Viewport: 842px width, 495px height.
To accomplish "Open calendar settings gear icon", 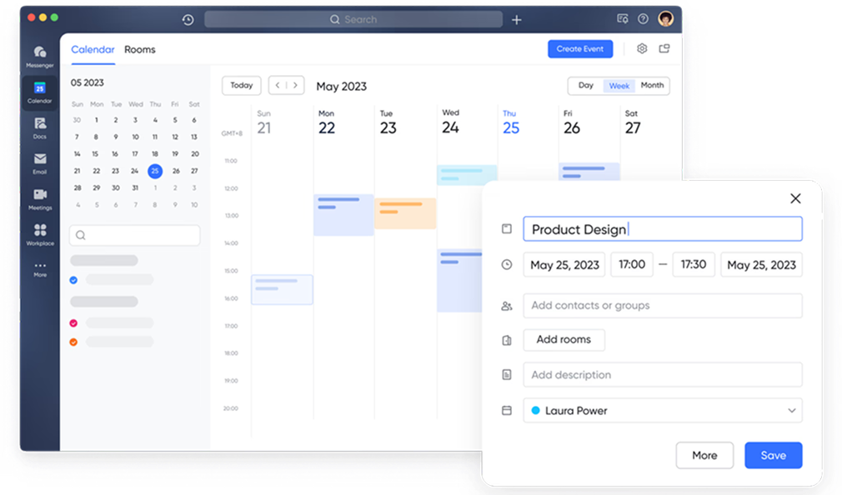I will click(642, 49).
